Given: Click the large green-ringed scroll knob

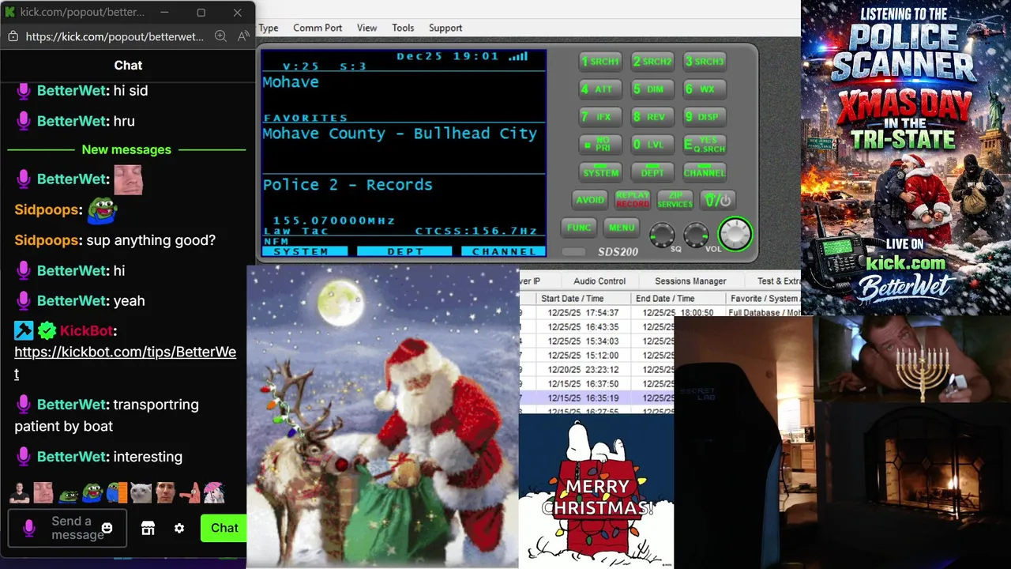Looking at the screenshot, I should click(x=735, y=234).
